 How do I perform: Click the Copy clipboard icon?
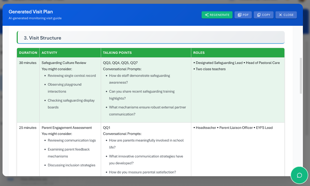(259, 15)
